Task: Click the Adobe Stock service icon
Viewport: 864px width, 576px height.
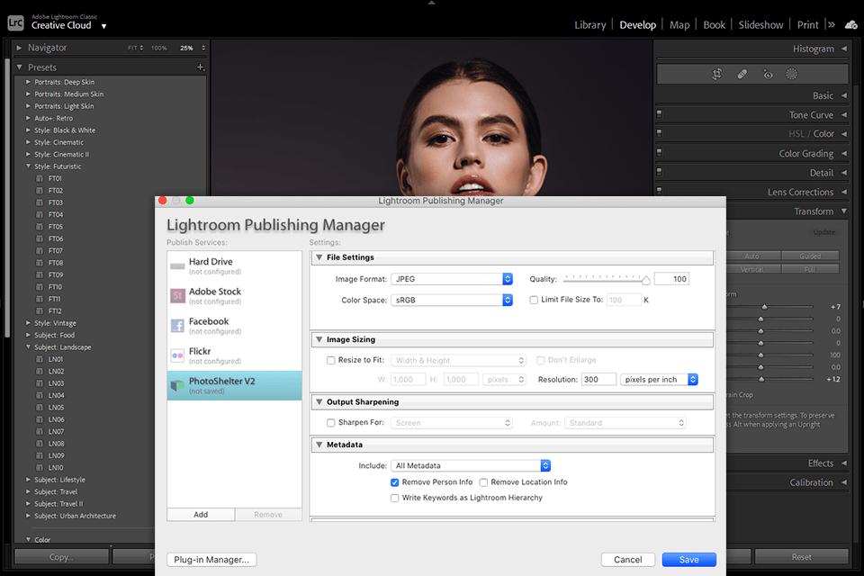Action: coord(177,296)
